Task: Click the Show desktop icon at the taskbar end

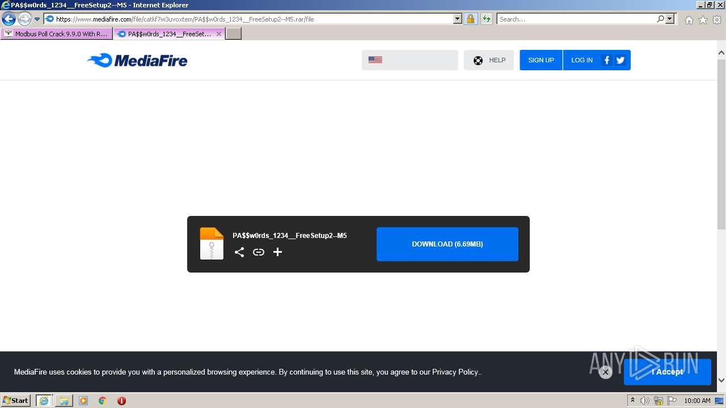Action: coord(720,401)
